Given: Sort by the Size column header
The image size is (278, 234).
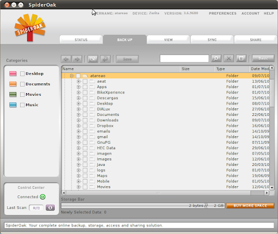Looking at the screenshot, I should (197, 69).
